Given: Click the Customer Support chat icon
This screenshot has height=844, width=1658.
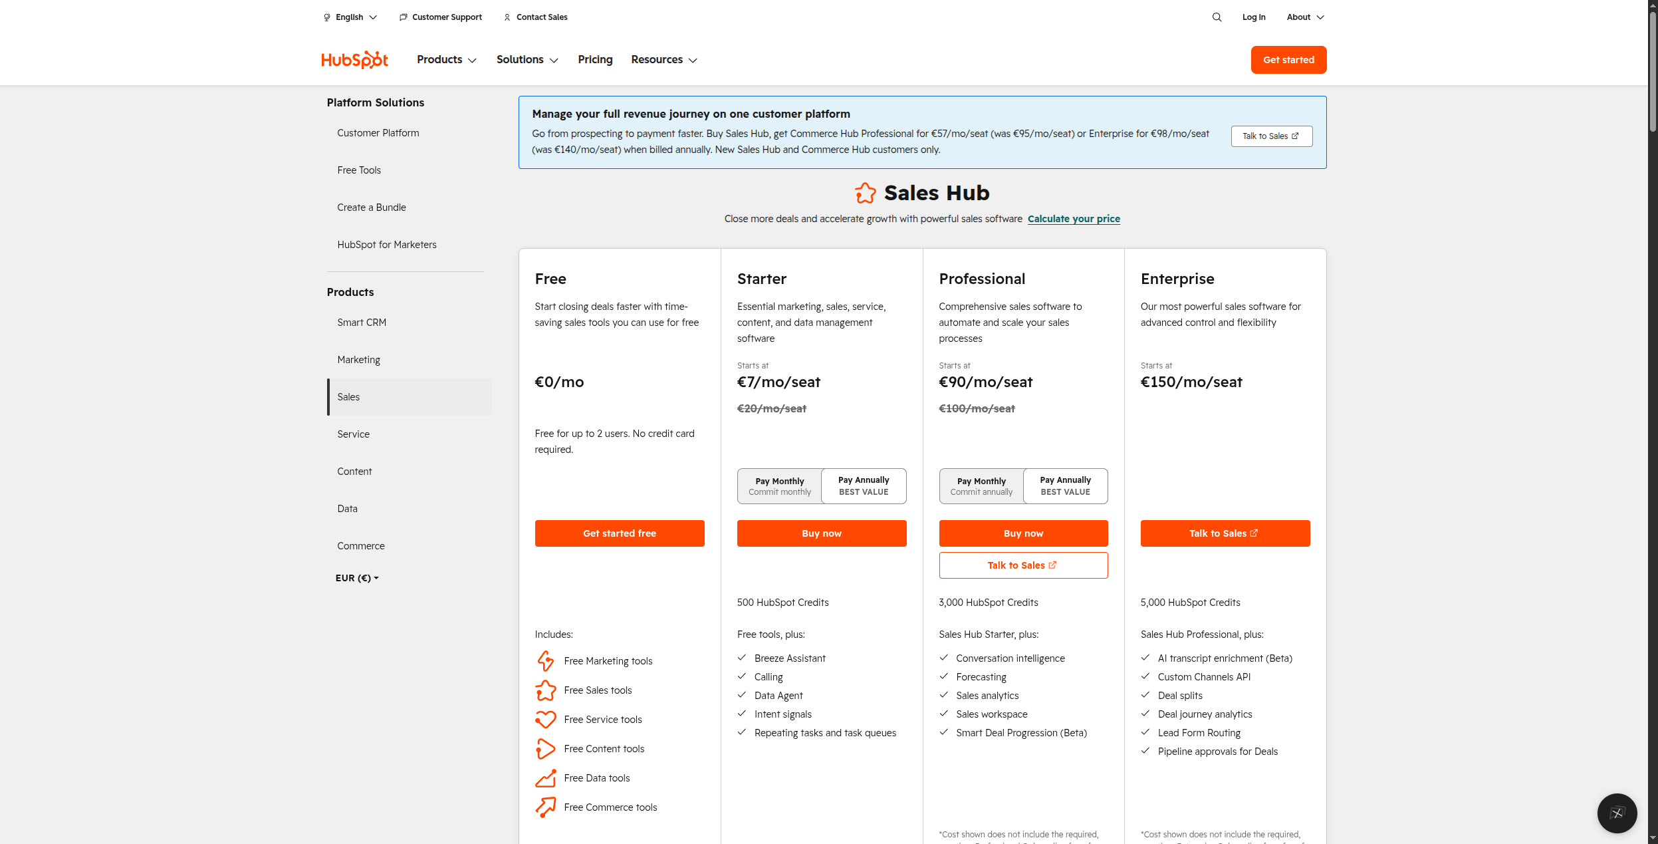Looking at the screenshot, I should (x=404, y=17).
